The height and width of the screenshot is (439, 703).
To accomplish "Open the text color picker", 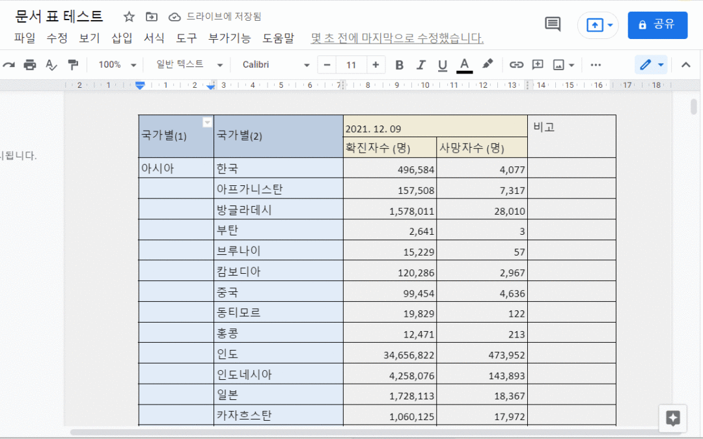I will tap(465, 65).
